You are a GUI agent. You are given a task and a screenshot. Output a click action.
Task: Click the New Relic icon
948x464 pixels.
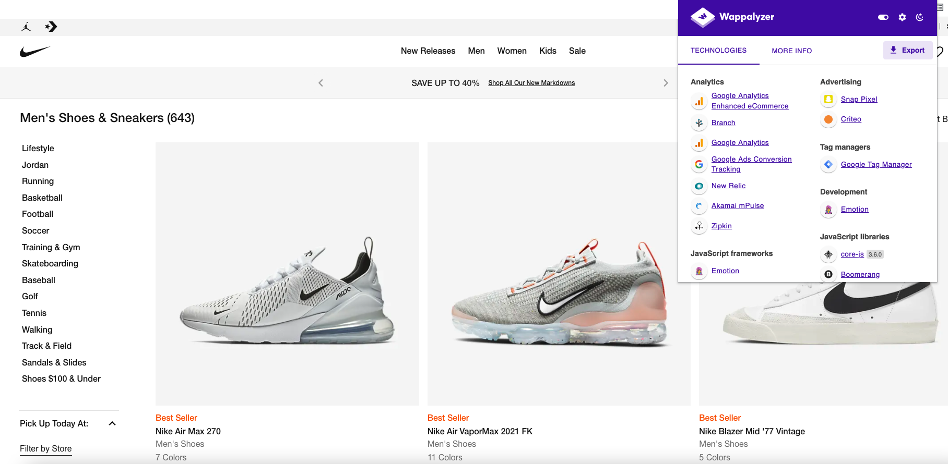click(699, 186)
